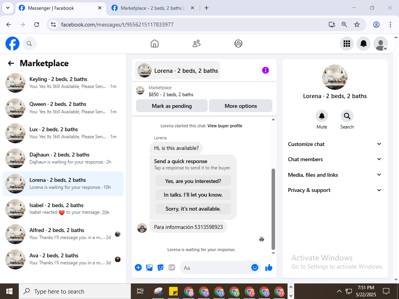Open emoji picker in message box
The height and width of the screenshot is (299, 399).
[255, 267]
